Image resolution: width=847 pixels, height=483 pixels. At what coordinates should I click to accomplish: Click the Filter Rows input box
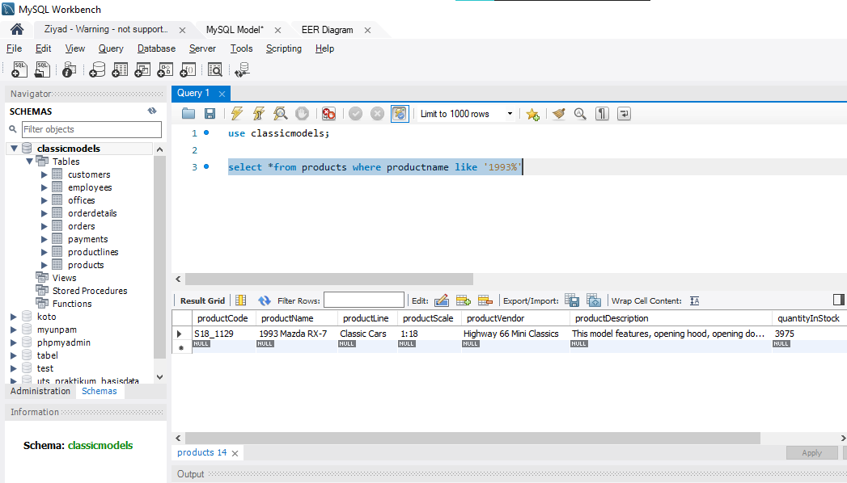(363, 300)
